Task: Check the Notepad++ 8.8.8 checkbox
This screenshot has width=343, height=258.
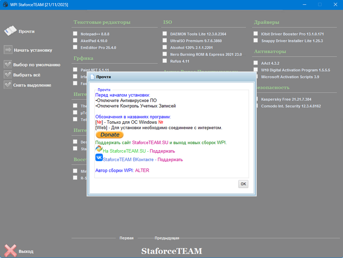Action: coord(75,34)
